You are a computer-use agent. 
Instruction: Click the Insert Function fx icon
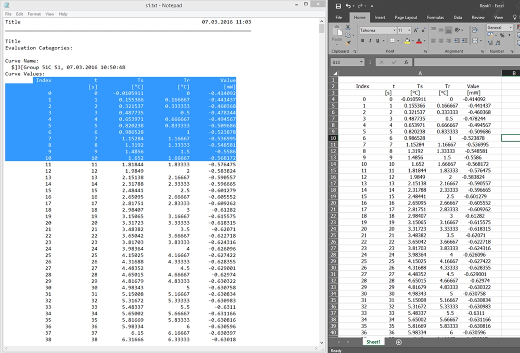click(x=406, y=62)
